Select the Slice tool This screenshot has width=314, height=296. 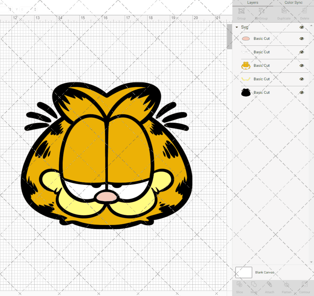click(x=239, y=284)
